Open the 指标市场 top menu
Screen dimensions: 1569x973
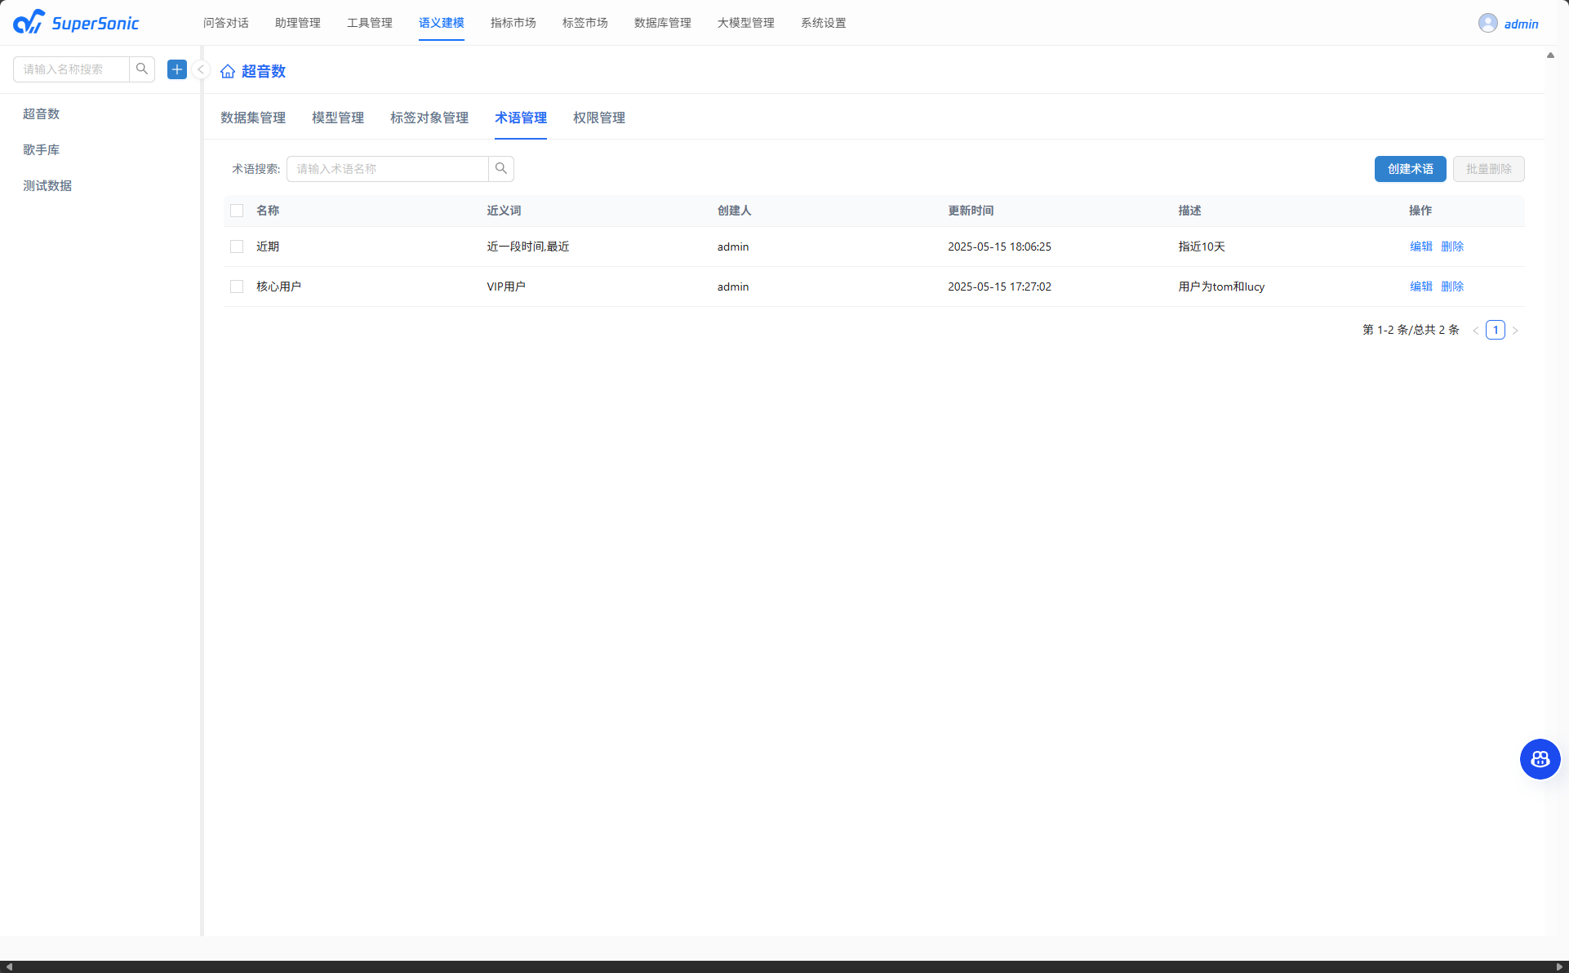click(513, 23)
